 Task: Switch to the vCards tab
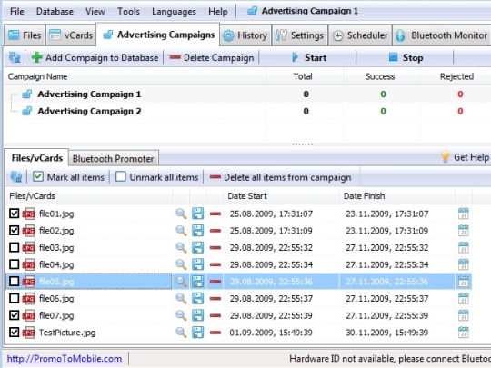coord(71,35)
